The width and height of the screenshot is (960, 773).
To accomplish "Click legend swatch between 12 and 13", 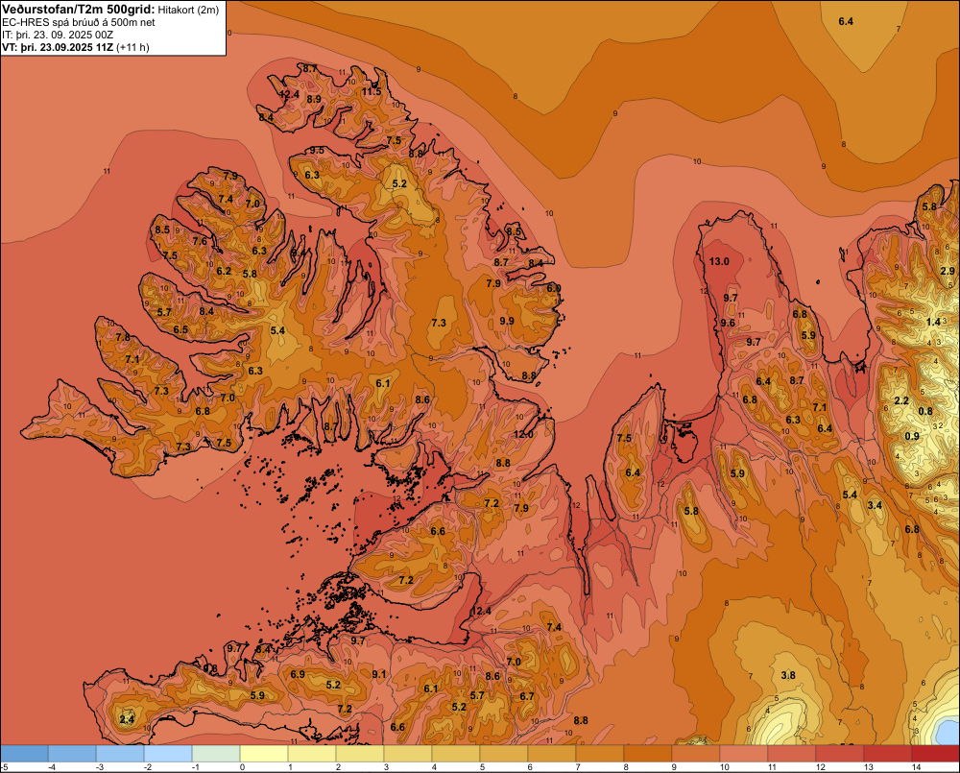I will click(840, 754).
